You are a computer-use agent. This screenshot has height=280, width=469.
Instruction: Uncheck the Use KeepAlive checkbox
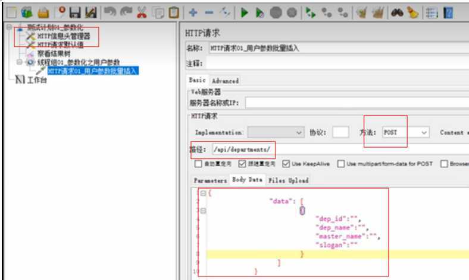click(287, 164)
